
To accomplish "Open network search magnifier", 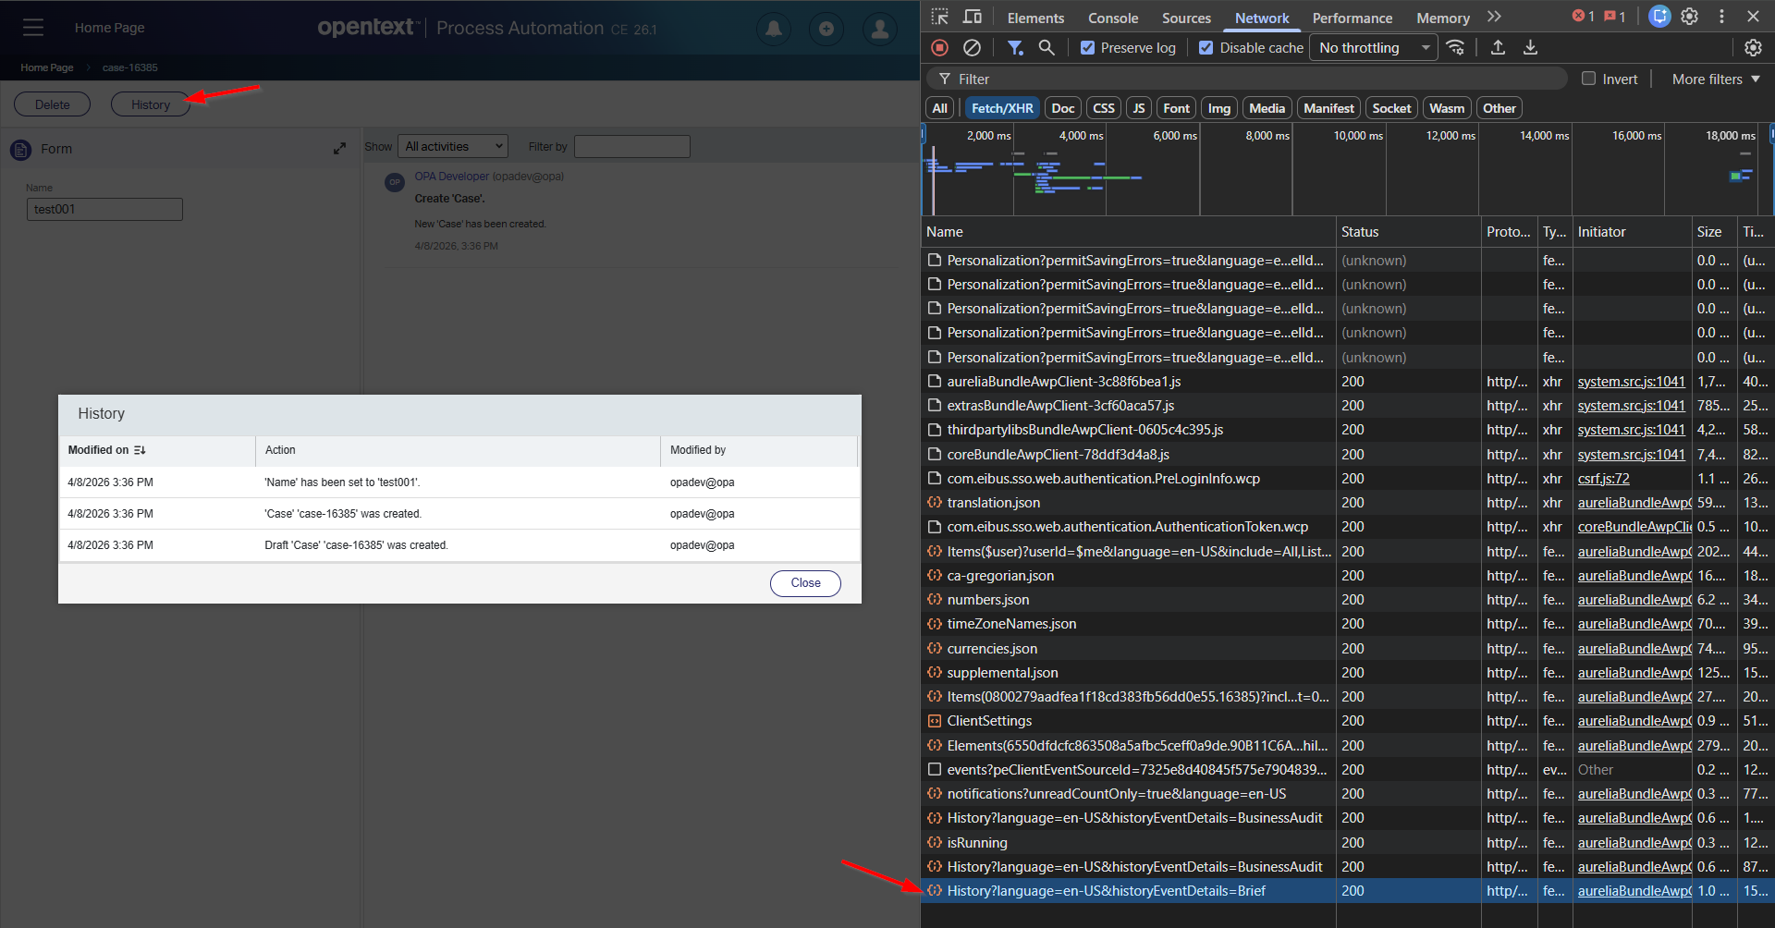I will coord(1047,47).
